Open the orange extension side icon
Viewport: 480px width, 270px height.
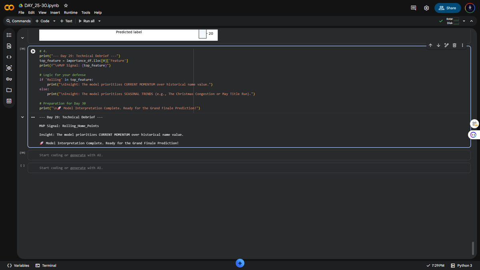tap(474, 123)
